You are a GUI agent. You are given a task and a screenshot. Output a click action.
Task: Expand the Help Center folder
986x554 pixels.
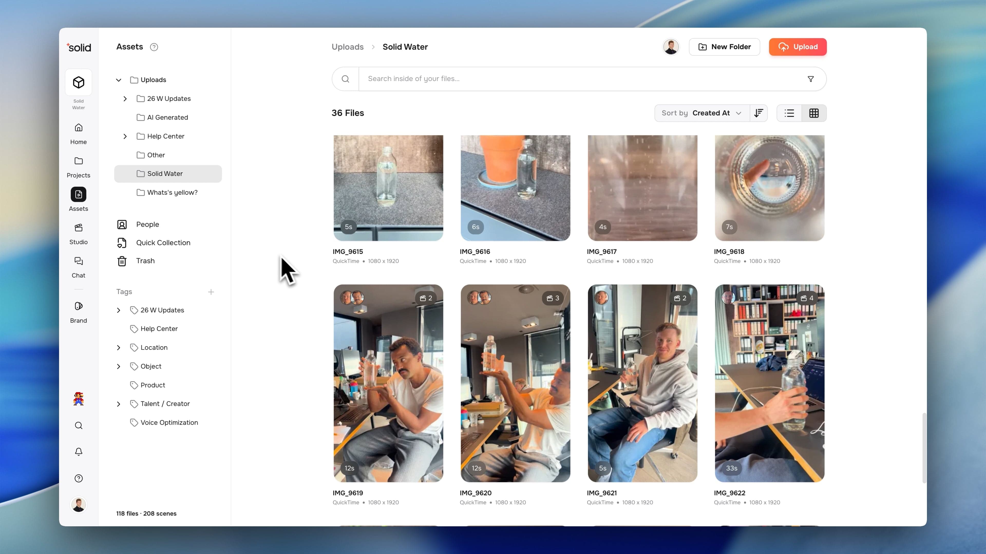coord(125,136)
